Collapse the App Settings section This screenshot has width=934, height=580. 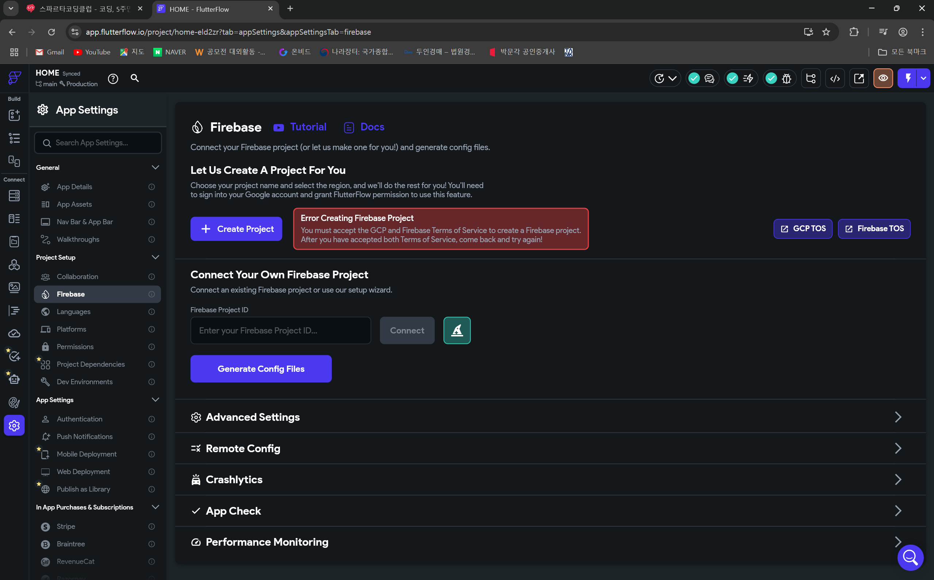tap(155, 399)
